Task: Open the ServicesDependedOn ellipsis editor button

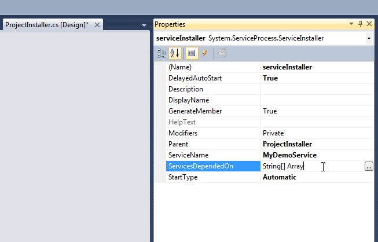Action: (369, 166)
